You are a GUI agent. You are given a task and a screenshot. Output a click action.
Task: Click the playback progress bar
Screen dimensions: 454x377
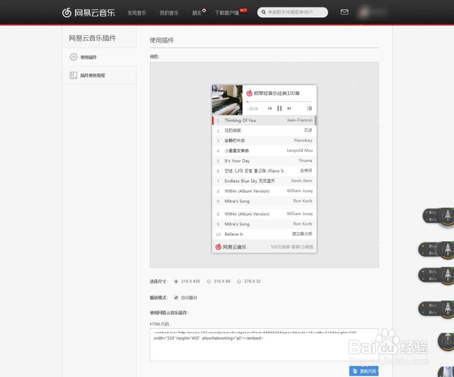click(x=279, y=102)
